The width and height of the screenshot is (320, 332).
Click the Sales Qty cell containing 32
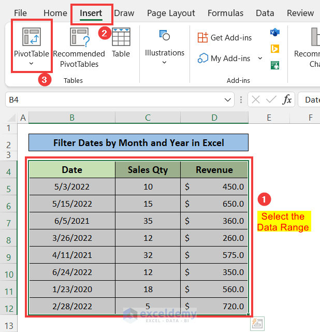point(148,255)
